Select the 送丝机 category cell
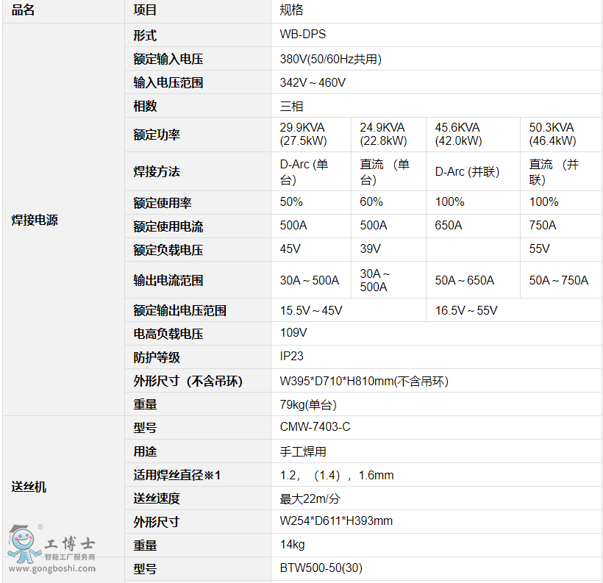This screenshot has height=583, width=603. tap(29, 487)
